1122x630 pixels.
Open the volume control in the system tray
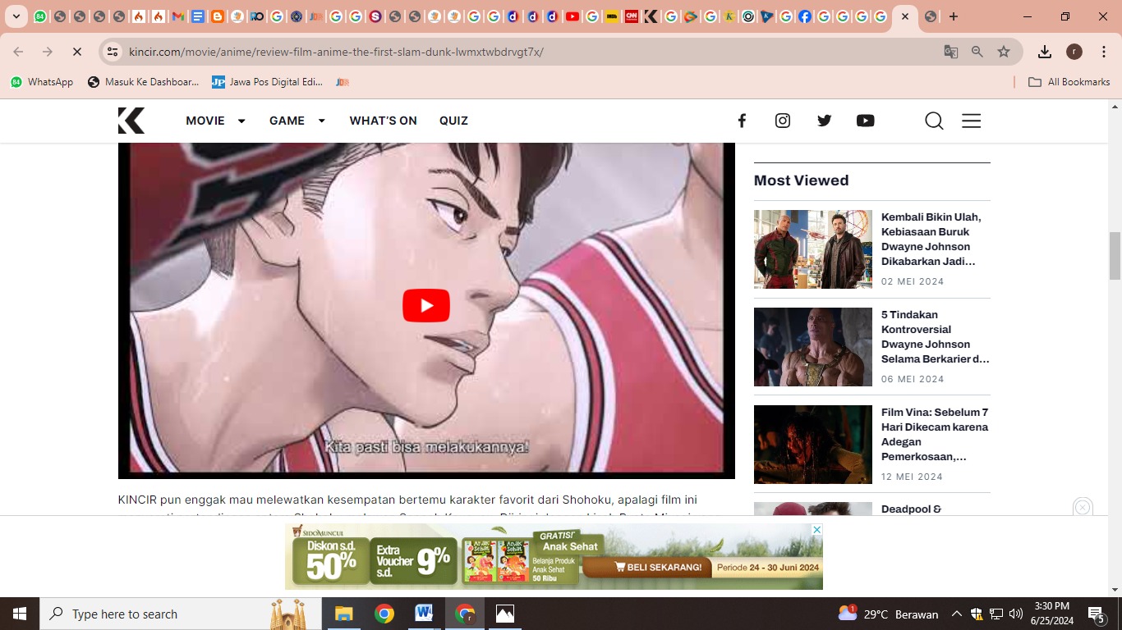(1015, 614)
